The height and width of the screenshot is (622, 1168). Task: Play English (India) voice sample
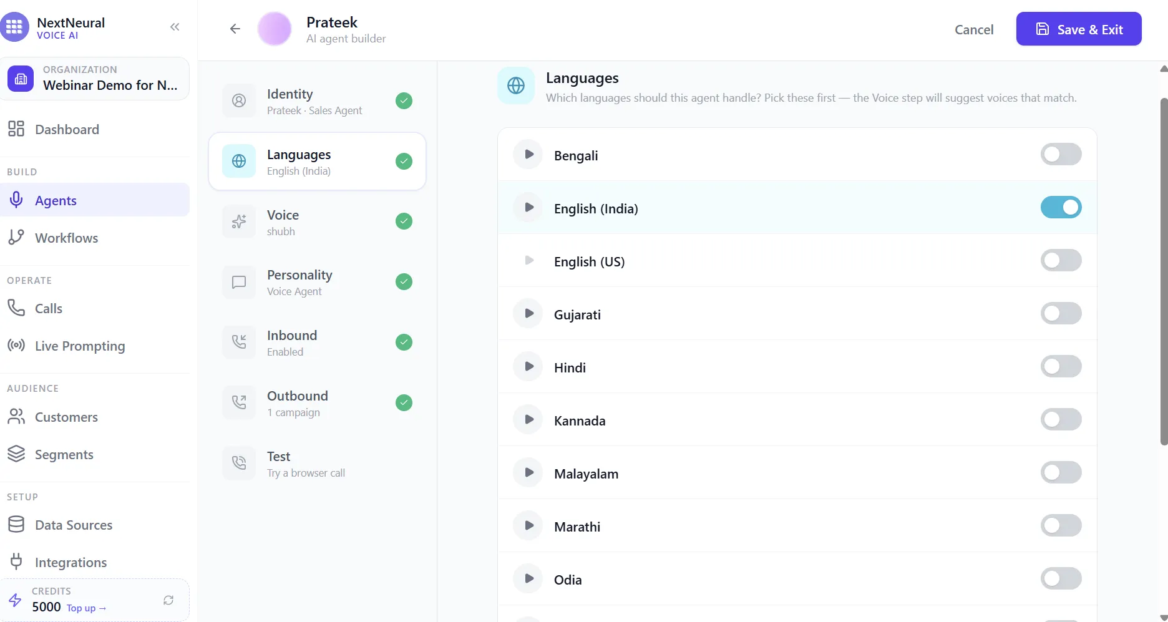528,207
